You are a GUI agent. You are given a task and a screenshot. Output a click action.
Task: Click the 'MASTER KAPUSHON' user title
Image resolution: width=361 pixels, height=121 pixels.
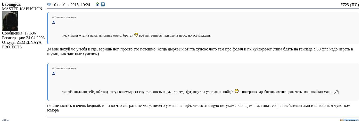22,9
